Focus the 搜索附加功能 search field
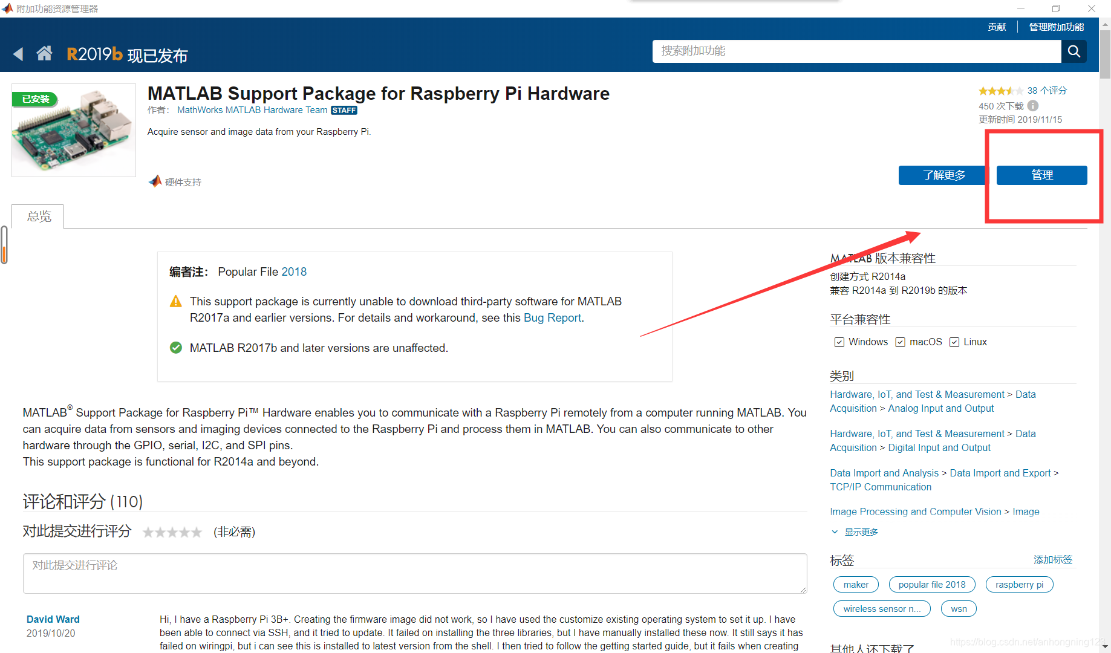This screenshot has height=653, width=1111. (857, 51)
